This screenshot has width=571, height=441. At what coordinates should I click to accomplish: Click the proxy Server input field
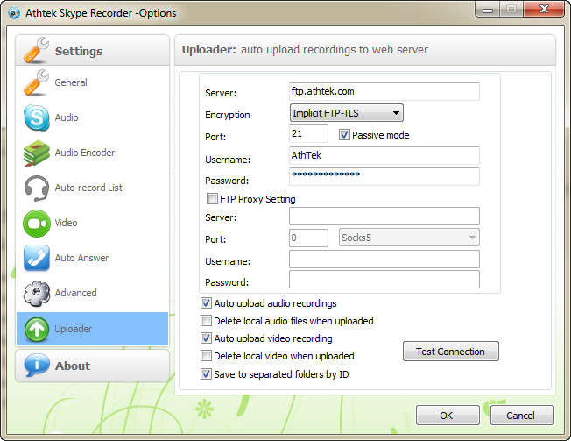click(x=384, y=217)
